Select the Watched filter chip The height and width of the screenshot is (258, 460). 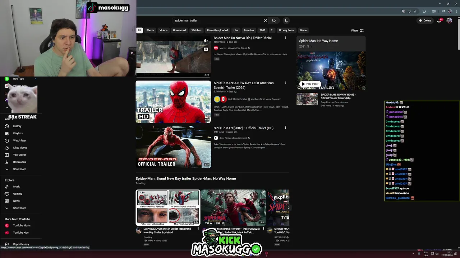pyautogui.click(x=197, y=30)
